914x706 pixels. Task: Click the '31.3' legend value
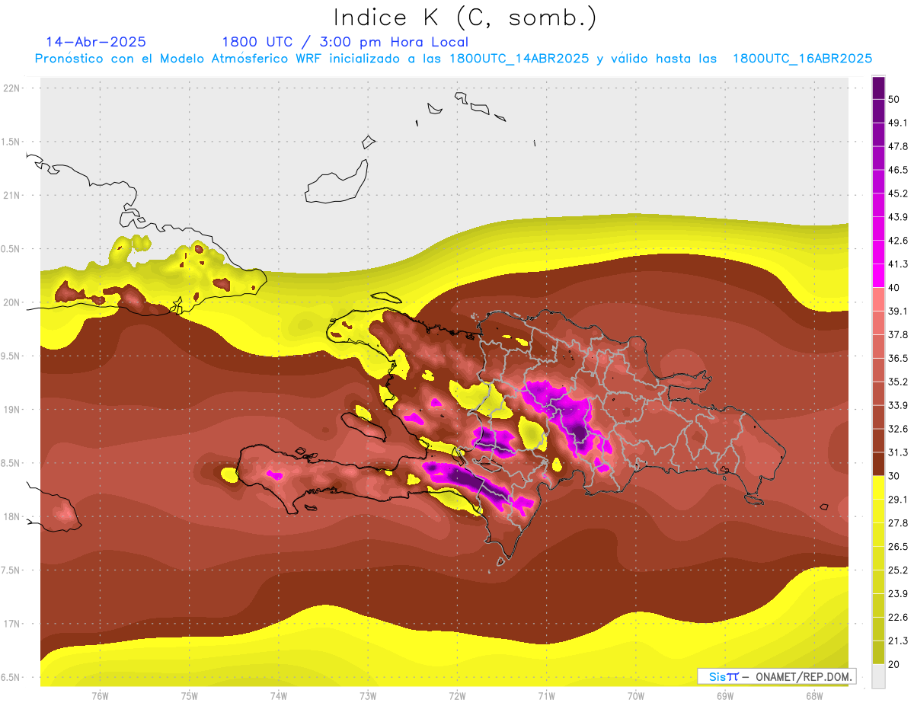(897, 452)
